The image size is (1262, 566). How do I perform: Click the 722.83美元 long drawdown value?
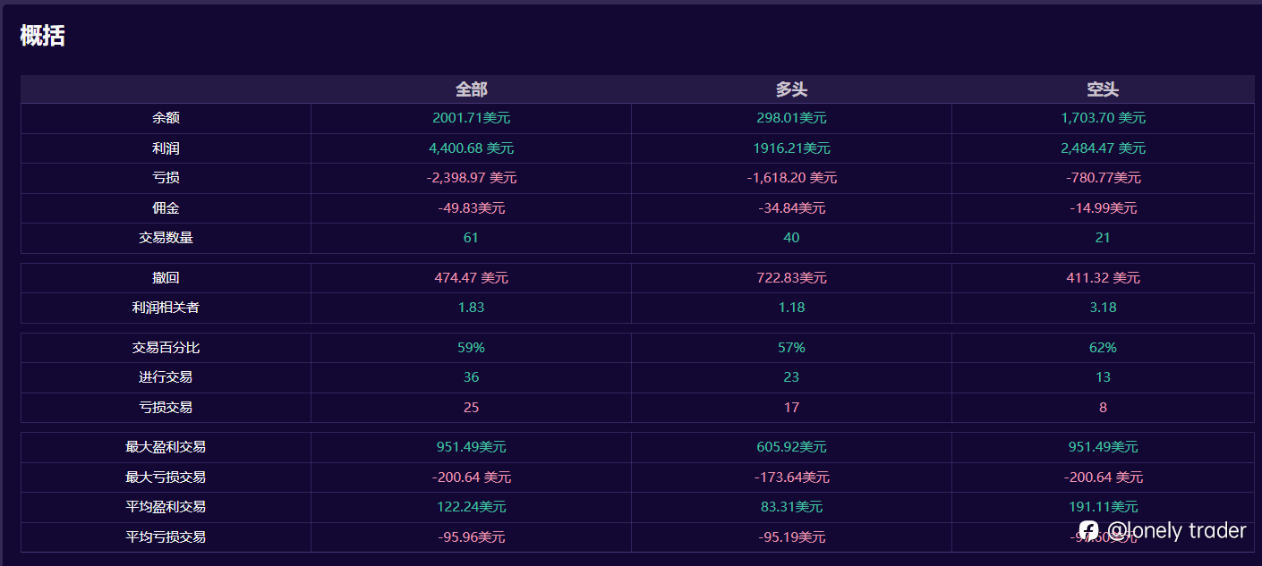791,278
